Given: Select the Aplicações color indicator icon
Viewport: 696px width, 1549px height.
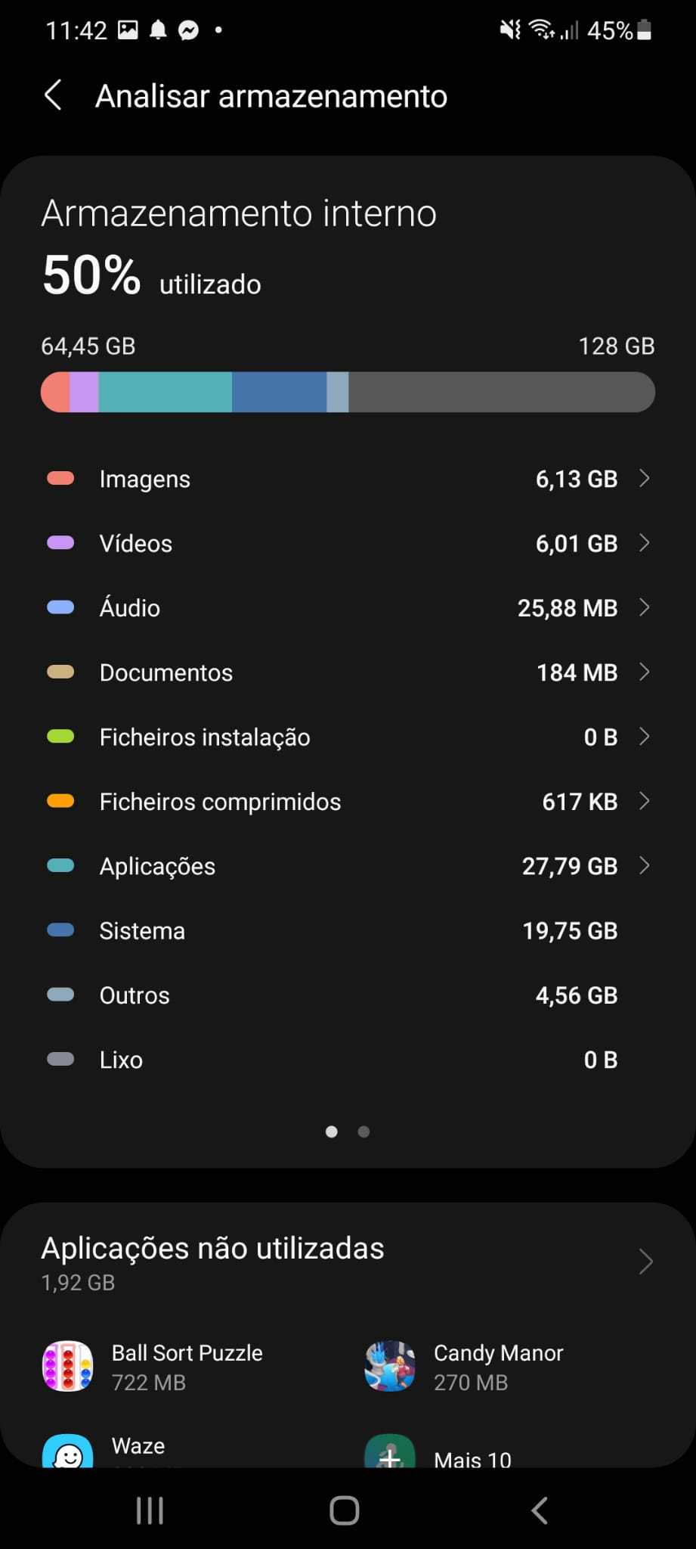Looking at the screenshot, I should point(60,865).
